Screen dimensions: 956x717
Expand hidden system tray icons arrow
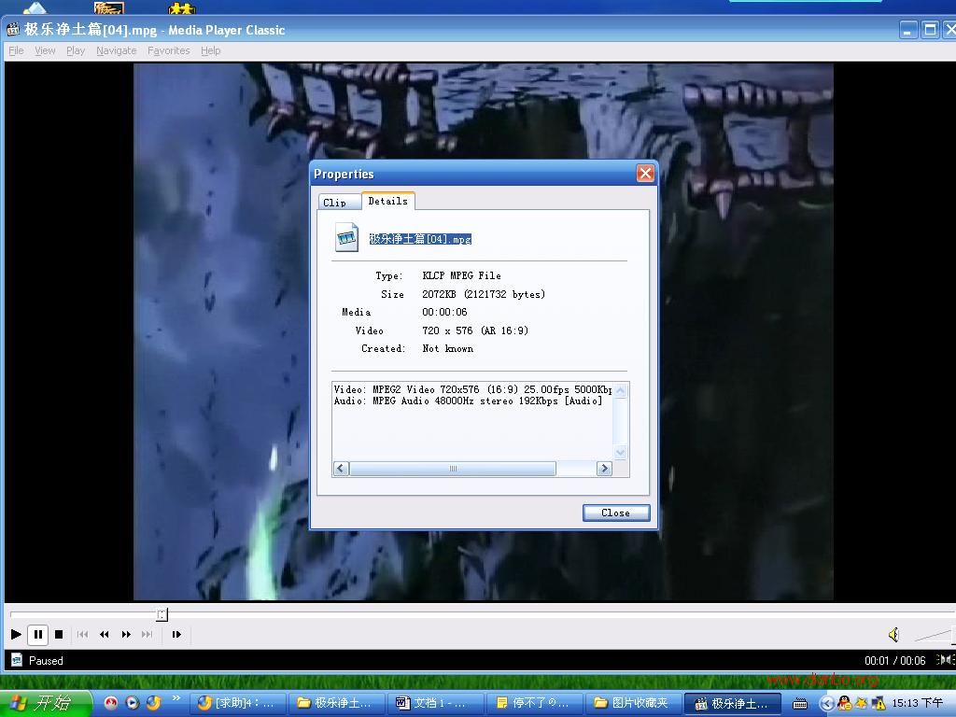point(827,704)
